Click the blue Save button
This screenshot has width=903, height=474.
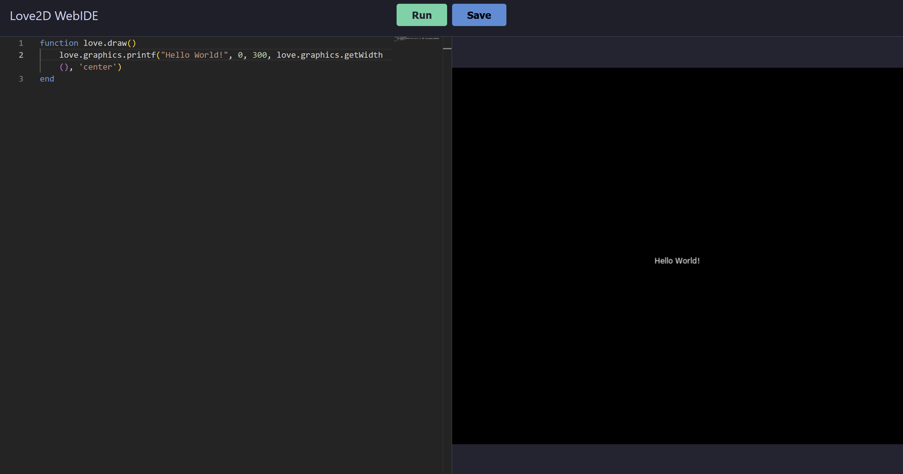click(x=479, y=15)
